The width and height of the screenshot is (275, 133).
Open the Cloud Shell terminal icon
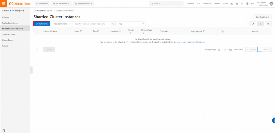click(232, 3)
